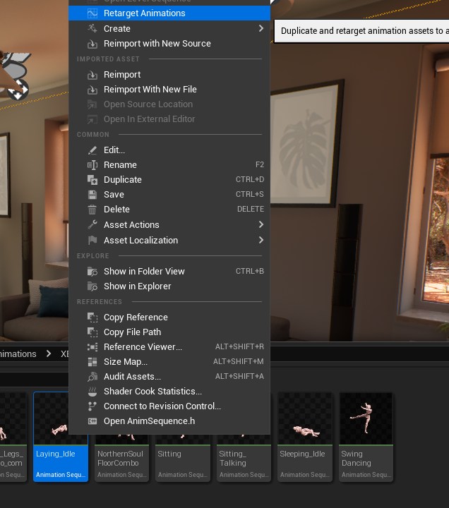
Task: Expand breadcrumb chevron after Animations folder
Action: (49, 353)
